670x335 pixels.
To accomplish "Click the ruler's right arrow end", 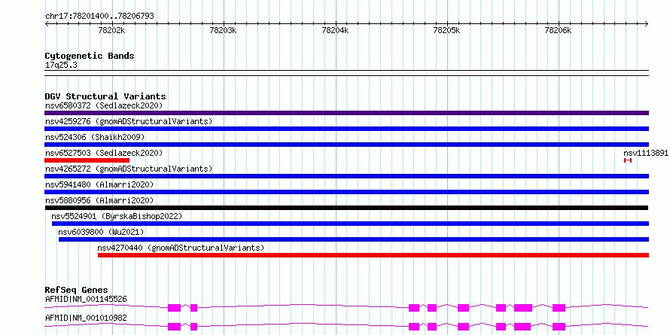I will pyautogui.click(x=647, y=23).
